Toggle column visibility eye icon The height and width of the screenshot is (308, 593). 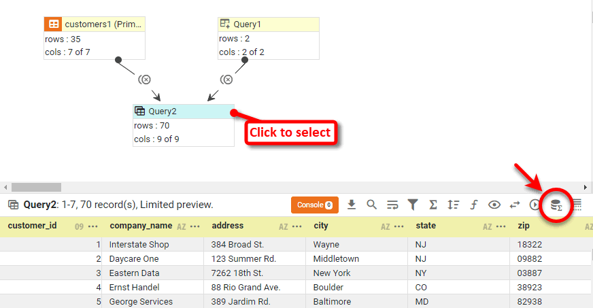[x=494, y=205]
